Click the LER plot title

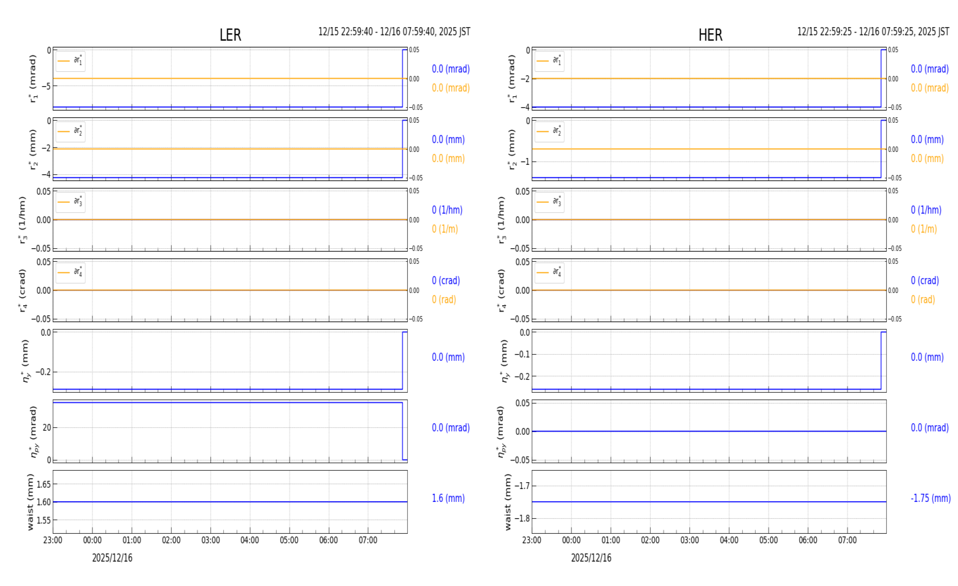tap(230, 35)
